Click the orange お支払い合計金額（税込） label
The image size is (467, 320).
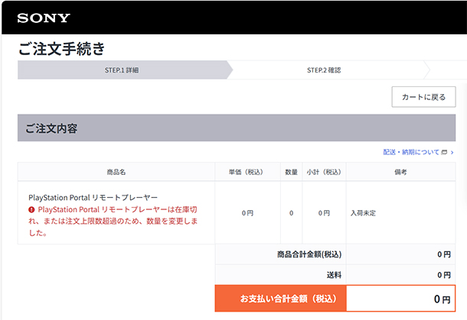(280, 299)
